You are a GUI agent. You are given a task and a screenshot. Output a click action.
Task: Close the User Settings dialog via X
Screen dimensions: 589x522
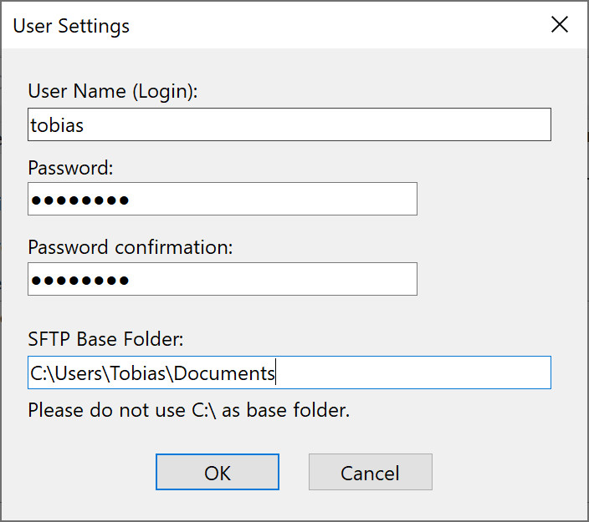pyautogui.click(x=560, y=25)
